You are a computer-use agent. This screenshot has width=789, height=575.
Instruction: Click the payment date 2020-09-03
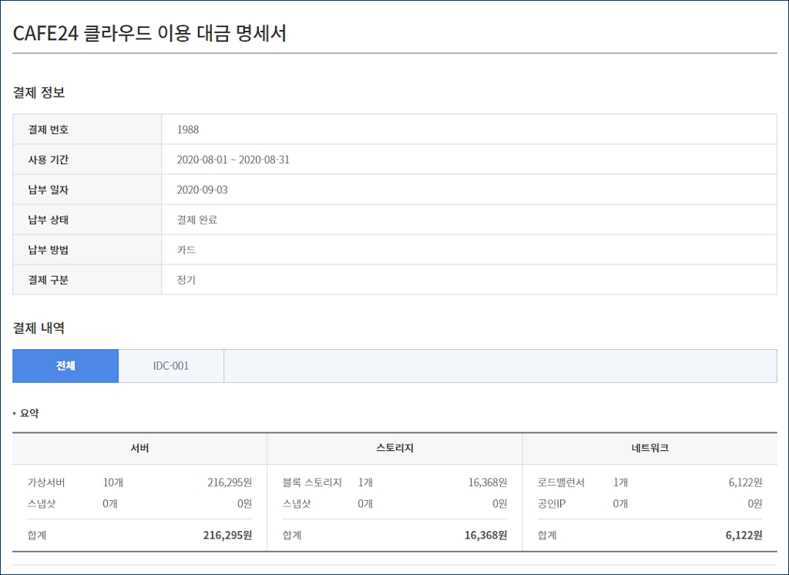point(202,190)
